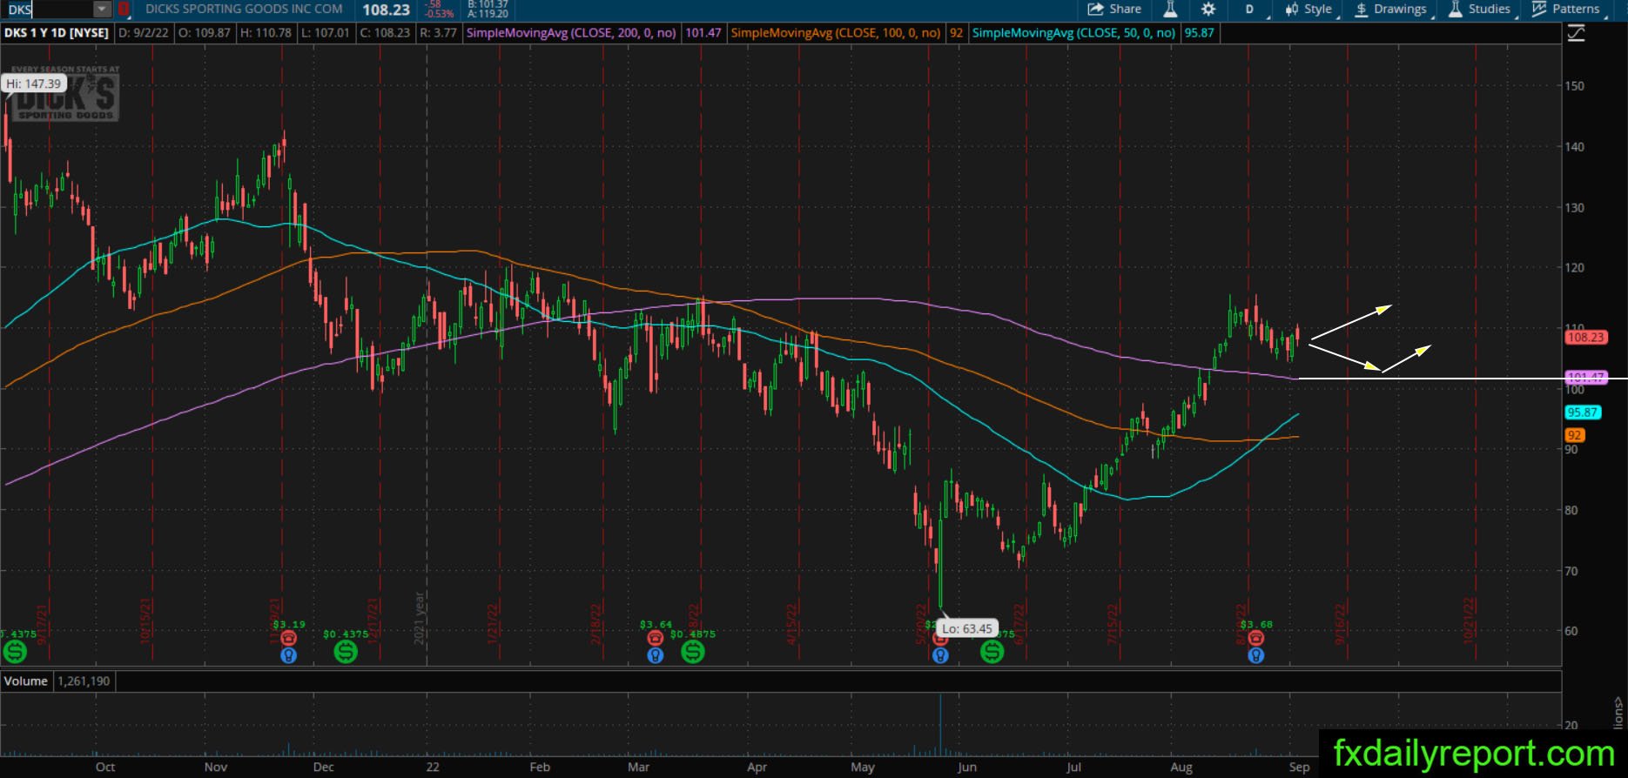Click the red symbol link clipboard icon

pos(124,10)
